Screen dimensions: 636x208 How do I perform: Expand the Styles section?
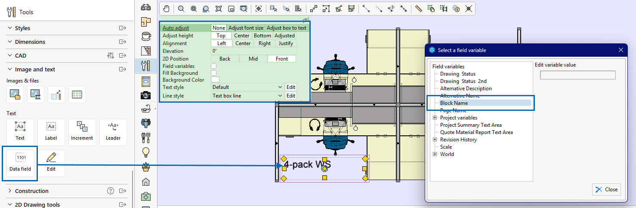pyautogui.click(x=9, y=28)
